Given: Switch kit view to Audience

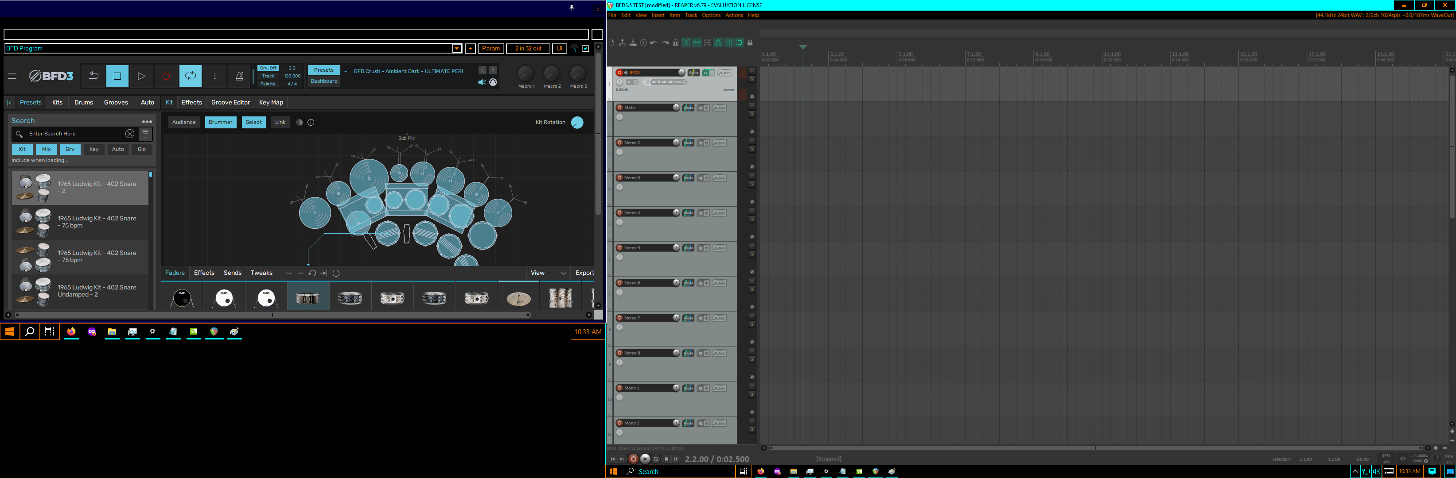Looking at the screenshot, I should (x=184, y=123).
